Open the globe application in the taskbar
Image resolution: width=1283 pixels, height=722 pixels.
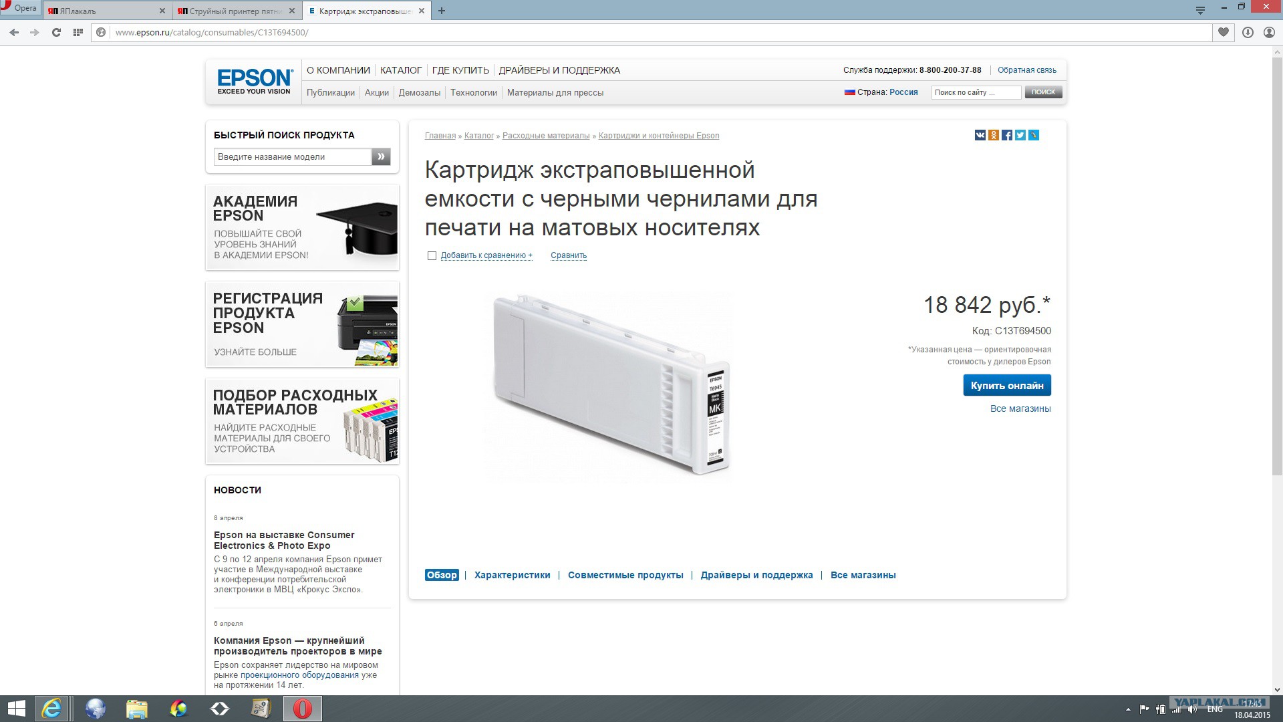pos(96,709)
